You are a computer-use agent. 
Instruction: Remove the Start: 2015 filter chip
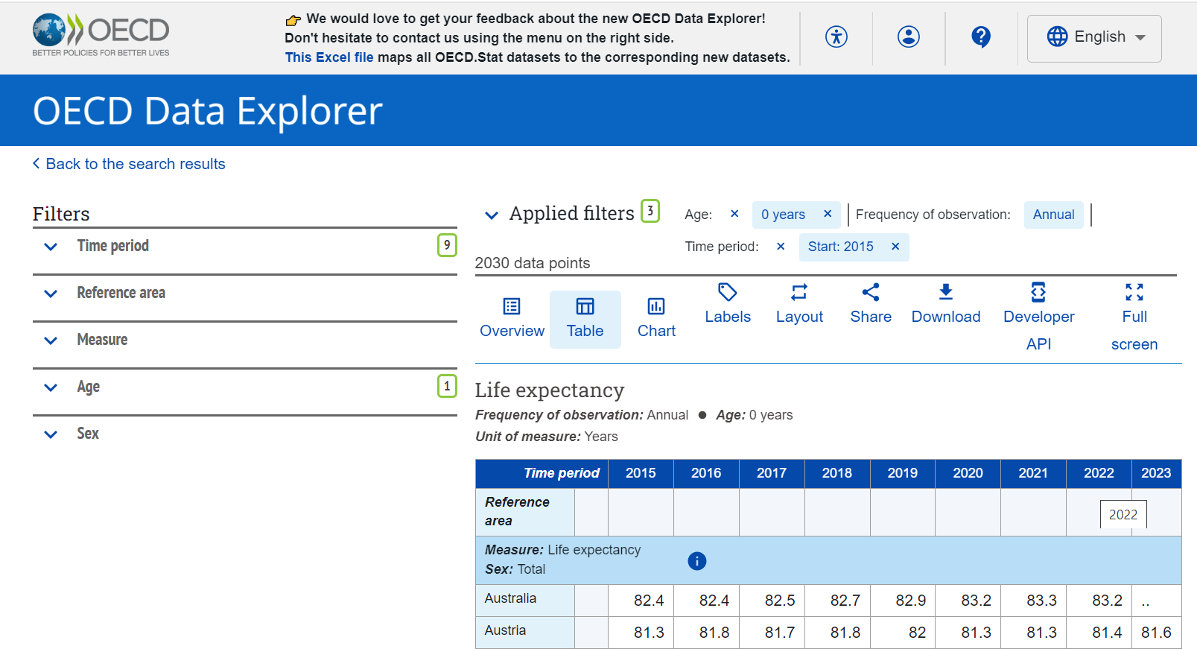895,247
